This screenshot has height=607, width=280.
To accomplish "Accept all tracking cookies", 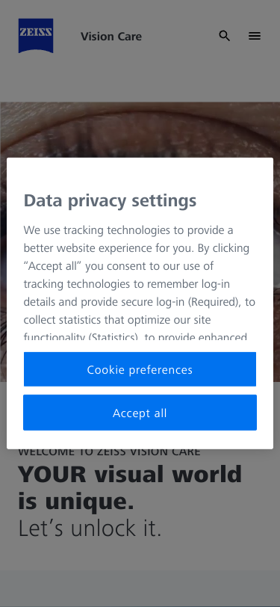I will coord(140,413).
